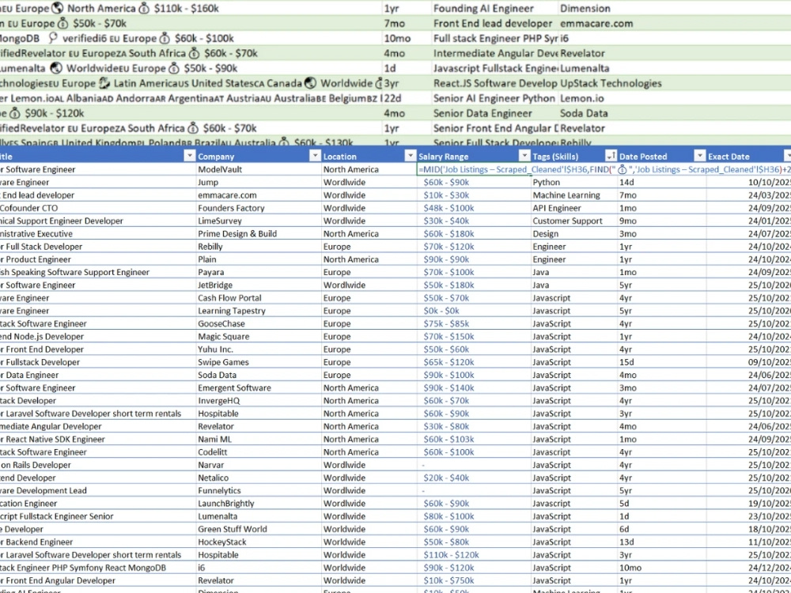Select the 'Swipe Games' company cell
The height and width of the screenshot is (593, 791).
tap(259, 362)
